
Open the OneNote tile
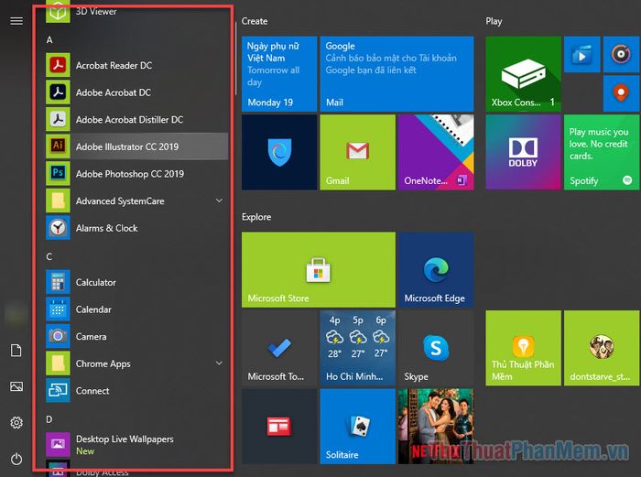tap(436, 152)
